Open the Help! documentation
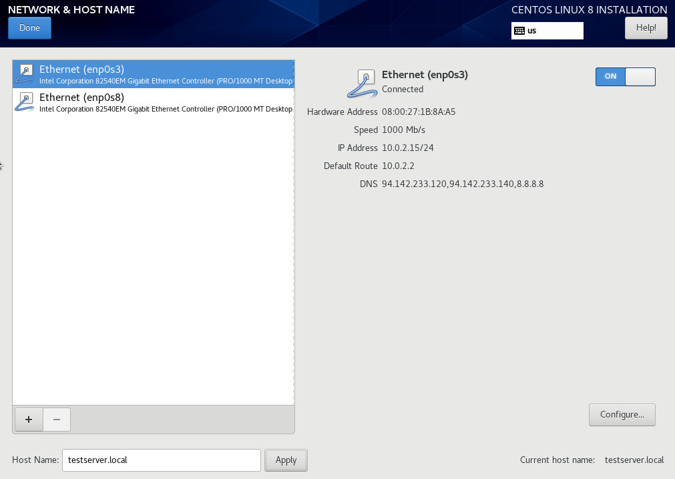 click(646, 28)
